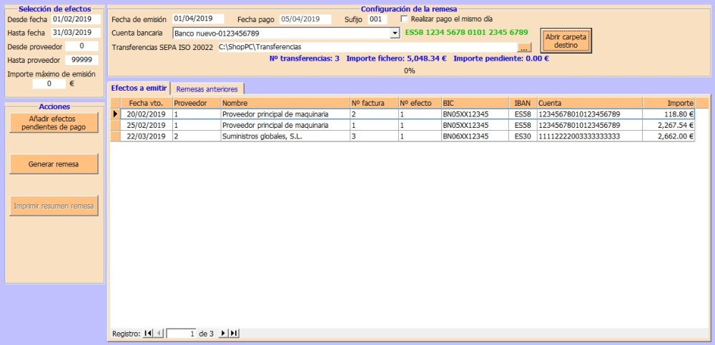Select Suministros globales, S.L. row

point(284,136)
